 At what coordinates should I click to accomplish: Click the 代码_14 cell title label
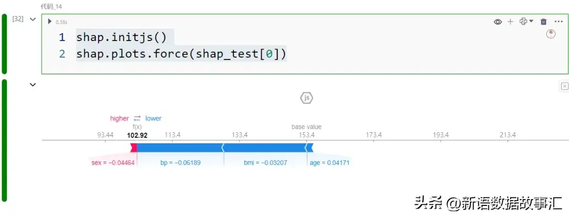pos(51,6)
